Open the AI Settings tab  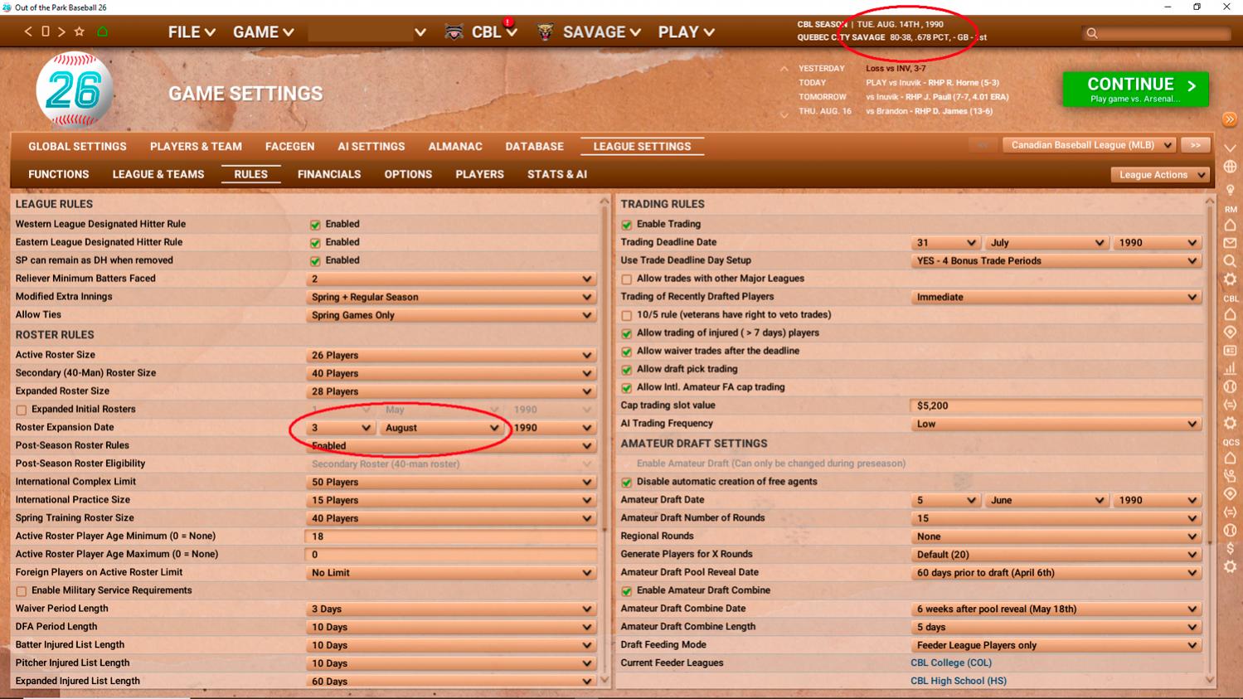coord(371,146)
